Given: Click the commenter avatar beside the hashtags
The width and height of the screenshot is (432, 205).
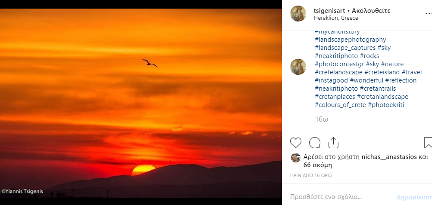Looking at the screenshot, I should click(x=298, y=67).
